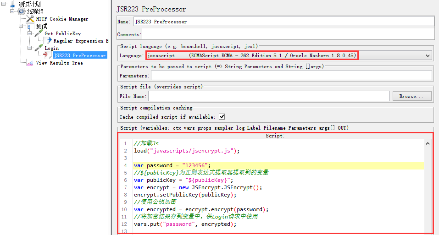The image size is (439, 235).
Task: Select the 测试 controller item
Action: (41, 26)
